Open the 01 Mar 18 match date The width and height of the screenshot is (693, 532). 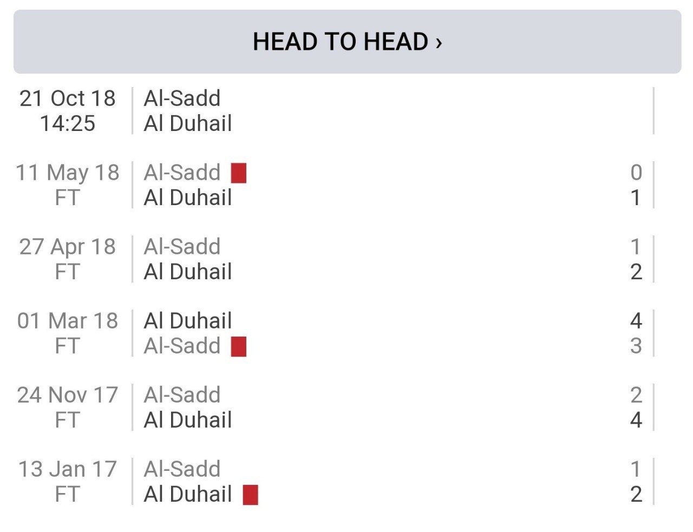click(68, 321)
